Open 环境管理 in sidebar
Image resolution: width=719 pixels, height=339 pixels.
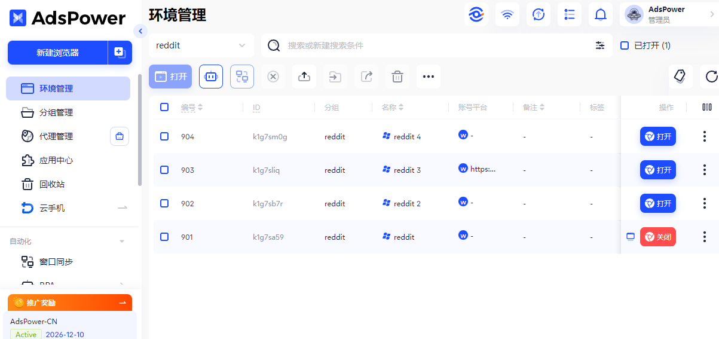(68, 88)
